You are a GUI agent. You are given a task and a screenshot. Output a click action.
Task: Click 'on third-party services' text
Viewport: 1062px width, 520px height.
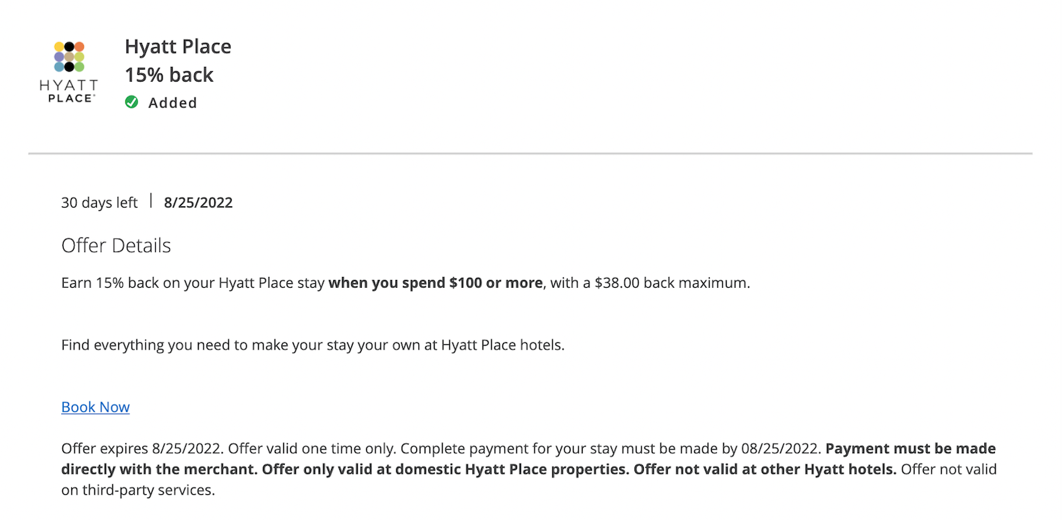[x=138, y=491]
